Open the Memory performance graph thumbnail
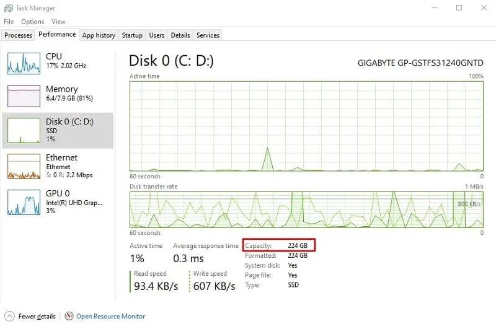This screenshot has width=496, height=329. pyautogui.click(x=24, y=96)
